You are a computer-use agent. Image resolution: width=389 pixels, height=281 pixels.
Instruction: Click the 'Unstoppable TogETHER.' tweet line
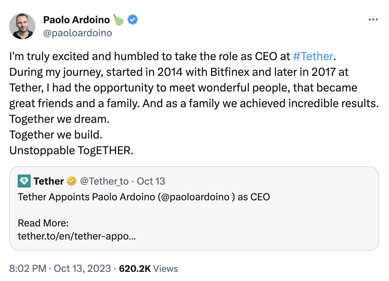coord(71,150)
